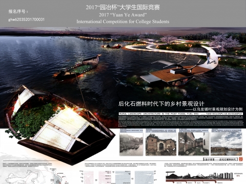This screenshot has width=246, height=184.
Task: Open the riverside village boats photo
Action: click(131, 144)
